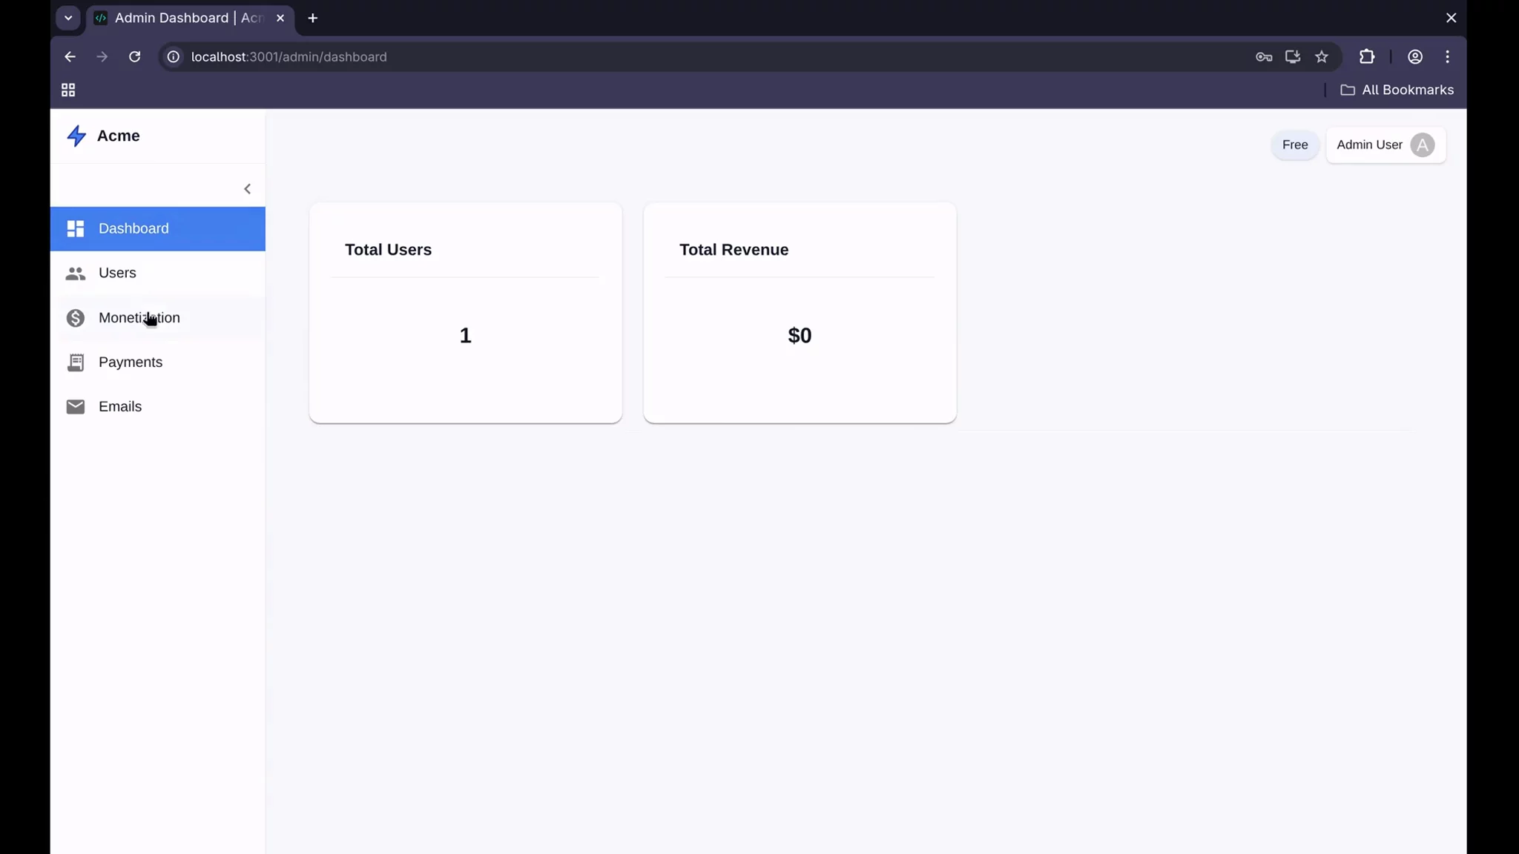This screenshot has width=1519, height=854.
Task: Click the Acme lightning bolt logo
Action: (76, 136)
